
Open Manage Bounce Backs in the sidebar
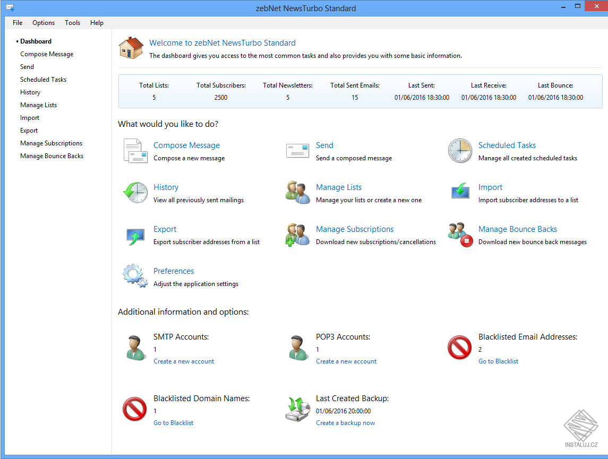pyautogui.click(x=52, y=156)
